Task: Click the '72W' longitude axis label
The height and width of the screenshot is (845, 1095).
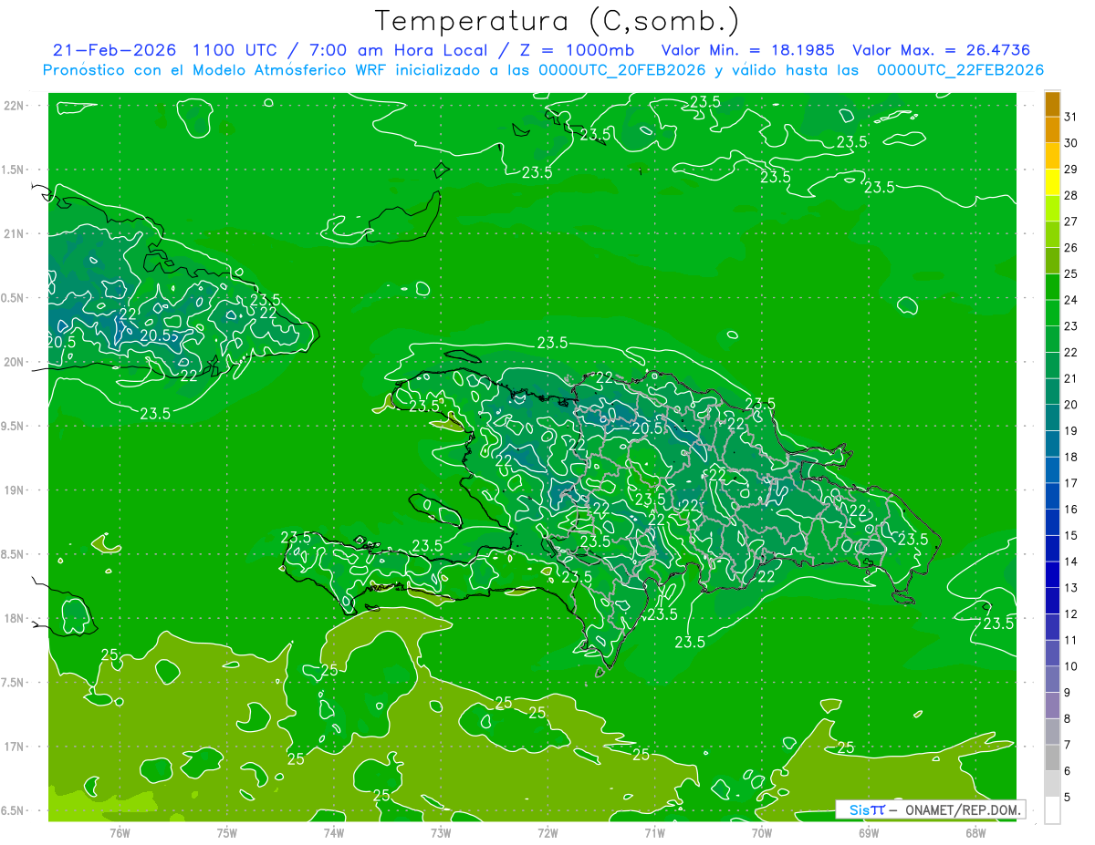Action: coord(547,833)
